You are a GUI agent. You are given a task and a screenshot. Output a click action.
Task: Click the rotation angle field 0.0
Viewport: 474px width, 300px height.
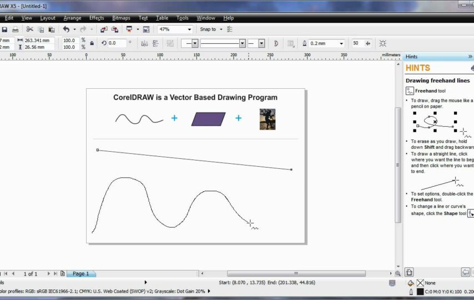[117, 43]
